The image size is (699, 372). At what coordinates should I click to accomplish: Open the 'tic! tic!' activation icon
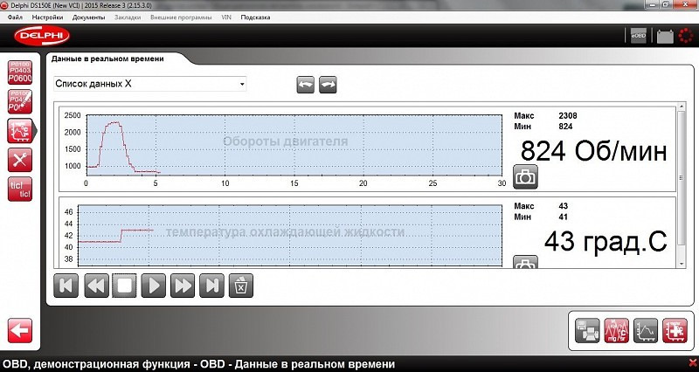(20, 189)
